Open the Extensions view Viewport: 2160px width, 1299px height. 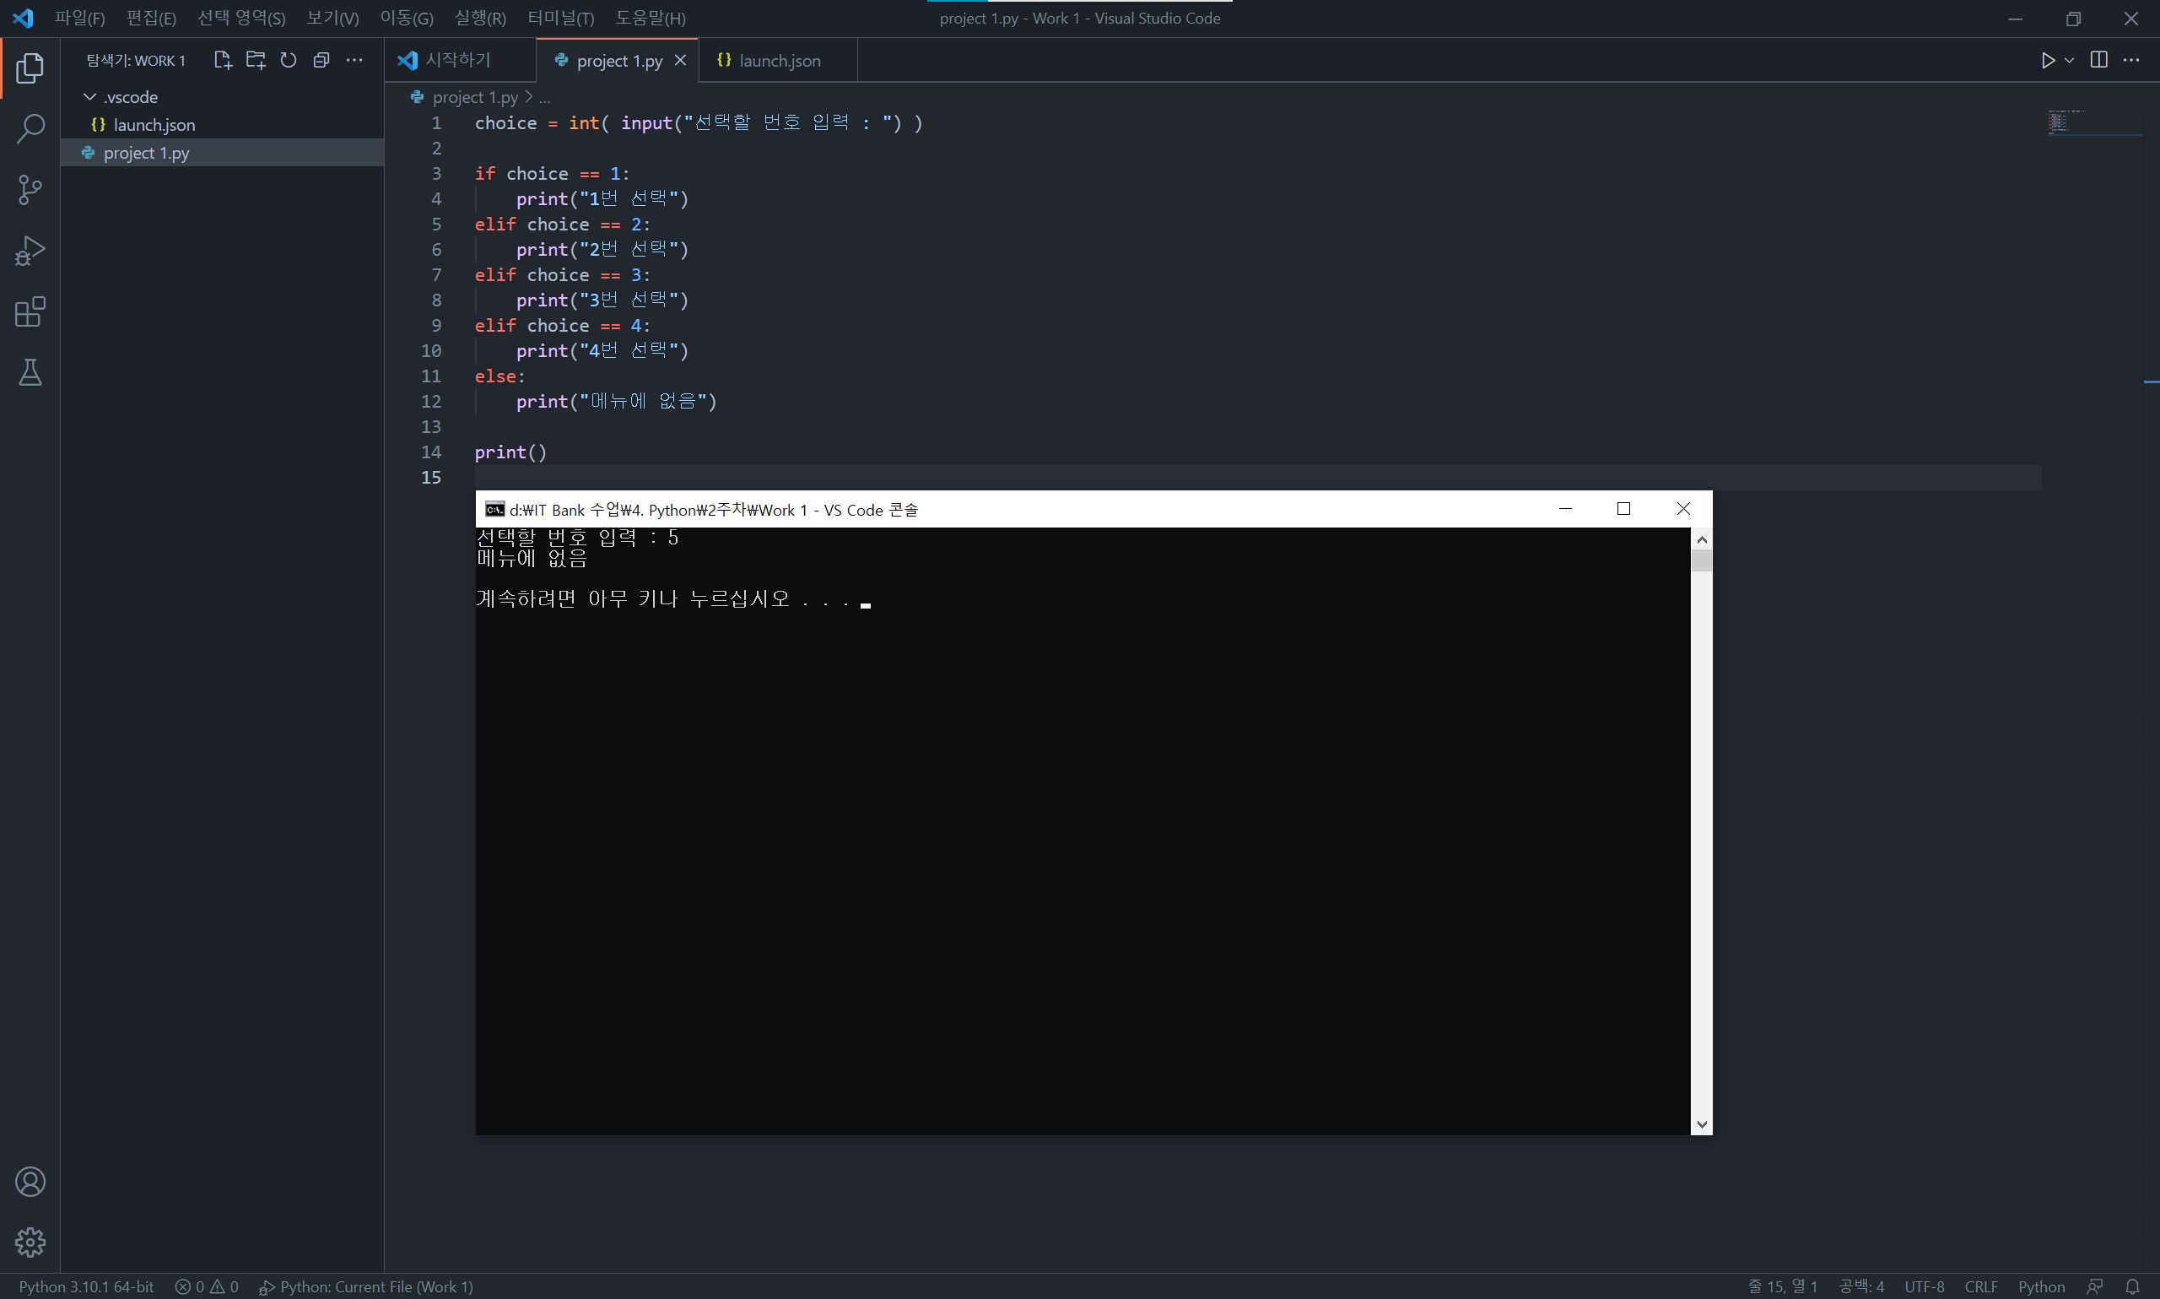click(30, 312)
